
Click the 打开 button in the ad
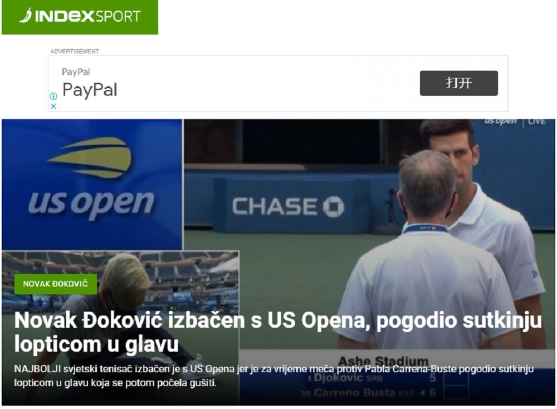coord(458,83)
